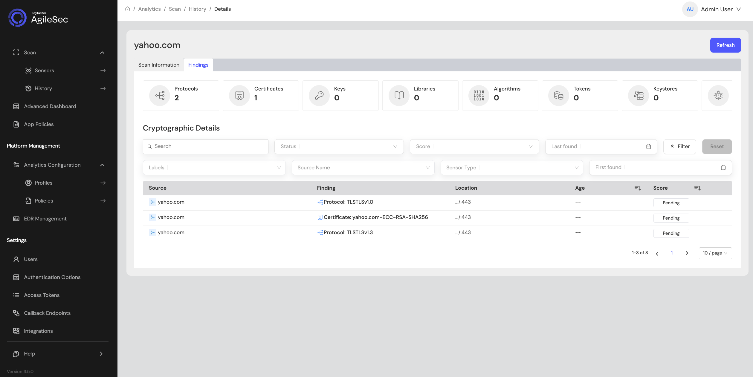Go to previous results page
The image size is (753, 377).
click(x=657, y=253)
